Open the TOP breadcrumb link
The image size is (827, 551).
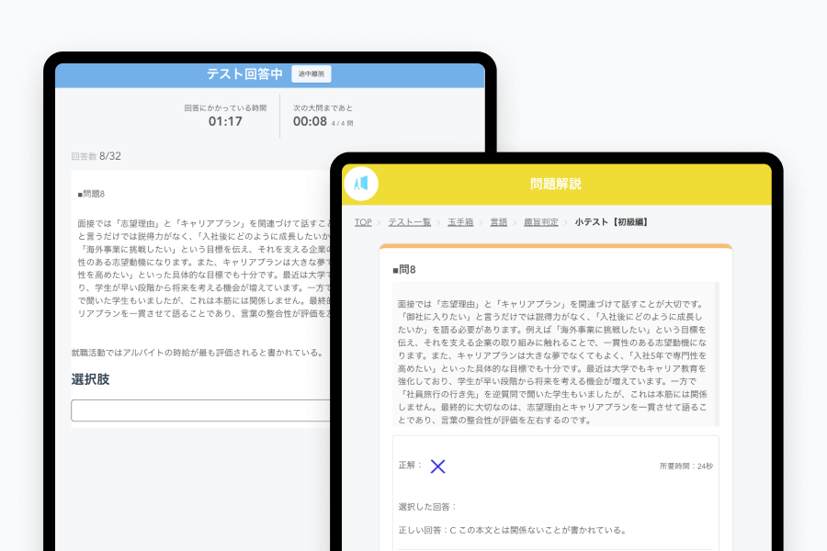[x=363, y=222]
